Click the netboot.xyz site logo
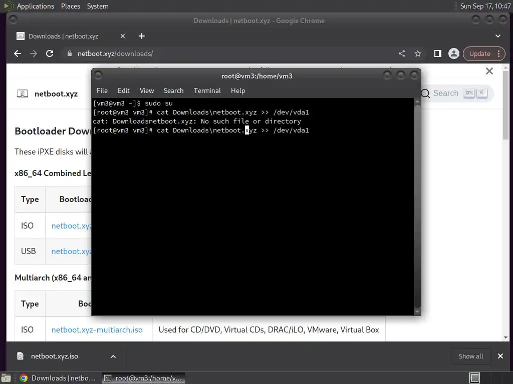The width and height of the screenshot is (513, 384). [22, 94]
